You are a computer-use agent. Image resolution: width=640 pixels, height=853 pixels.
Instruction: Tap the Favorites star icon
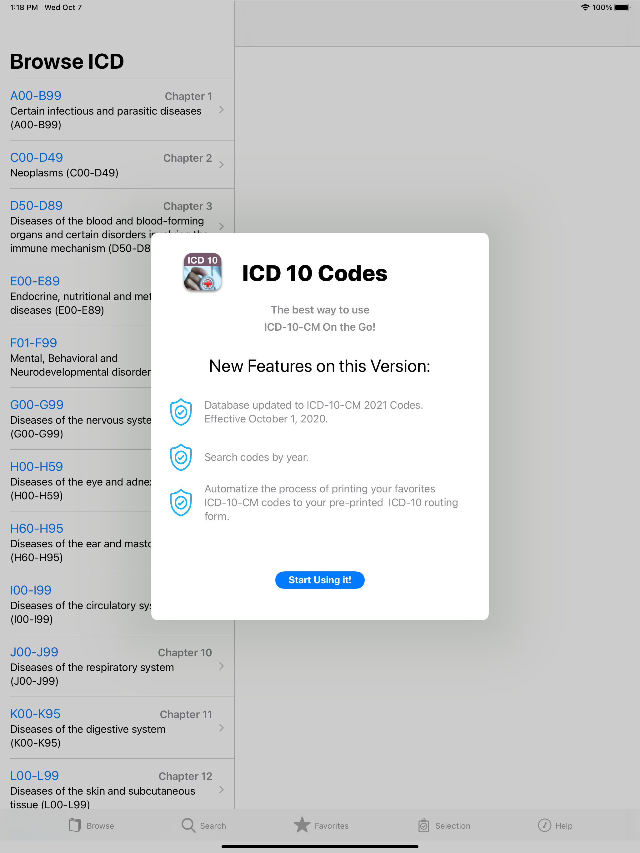(x=302, y=825)
